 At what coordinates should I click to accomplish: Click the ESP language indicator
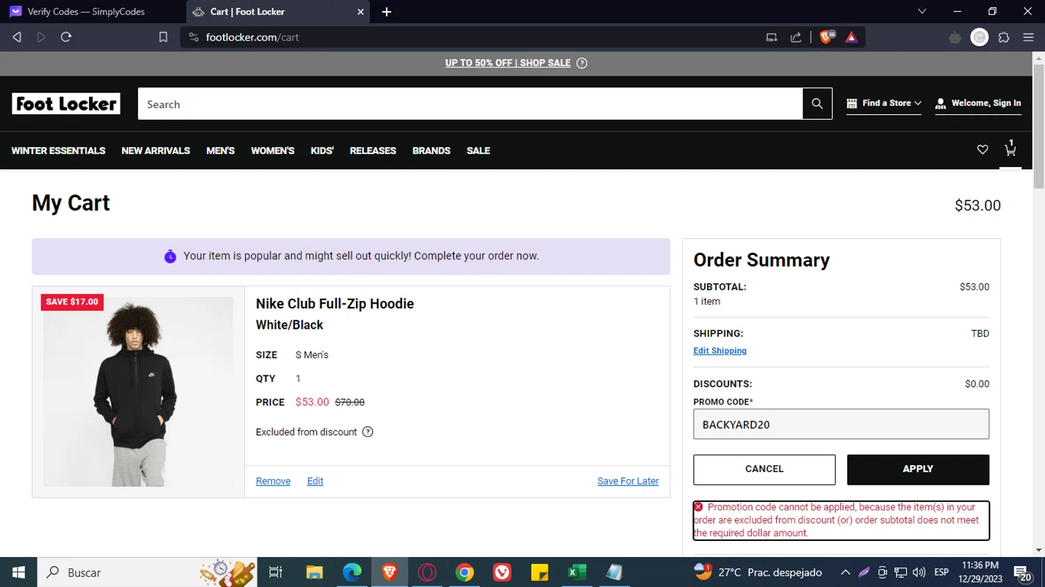pyautogui.click(x=941, y=572)
